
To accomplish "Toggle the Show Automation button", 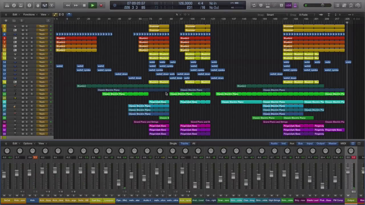I will (55, 15).
